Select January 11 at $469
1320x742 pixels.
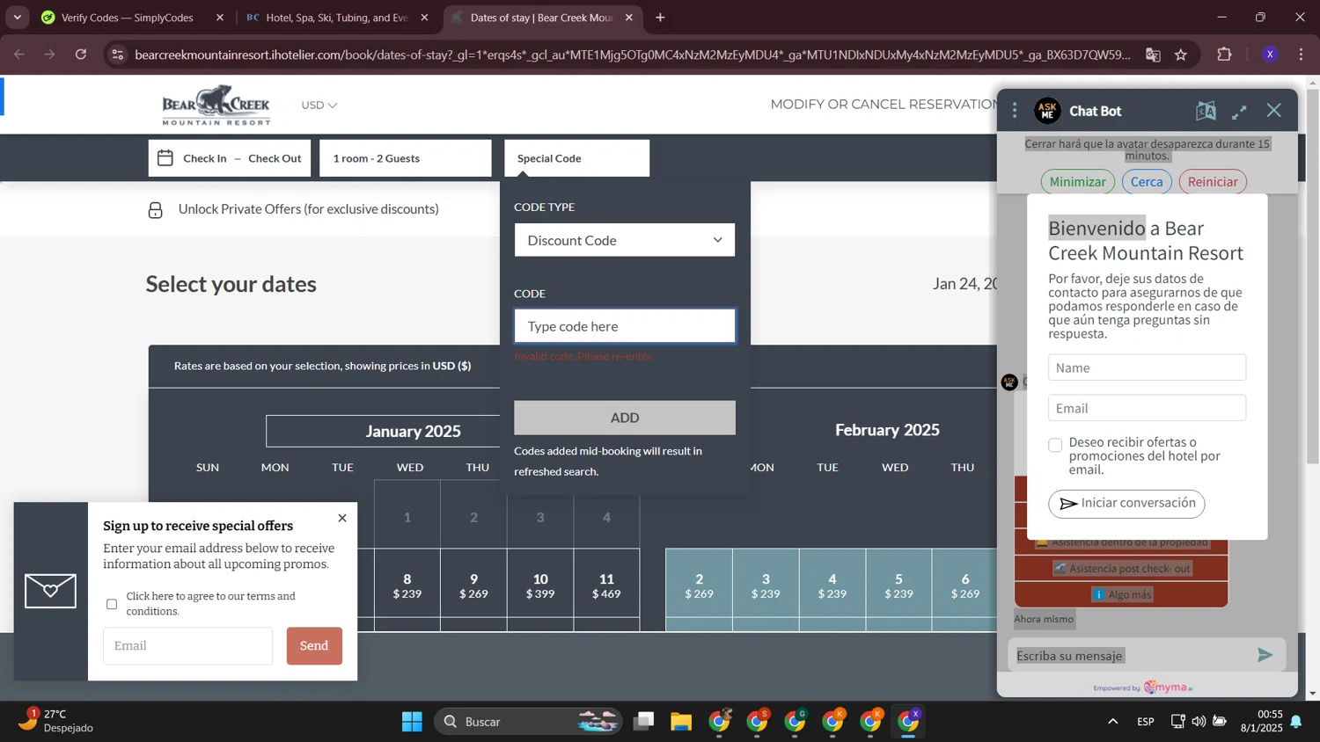[x=606, y=586]
